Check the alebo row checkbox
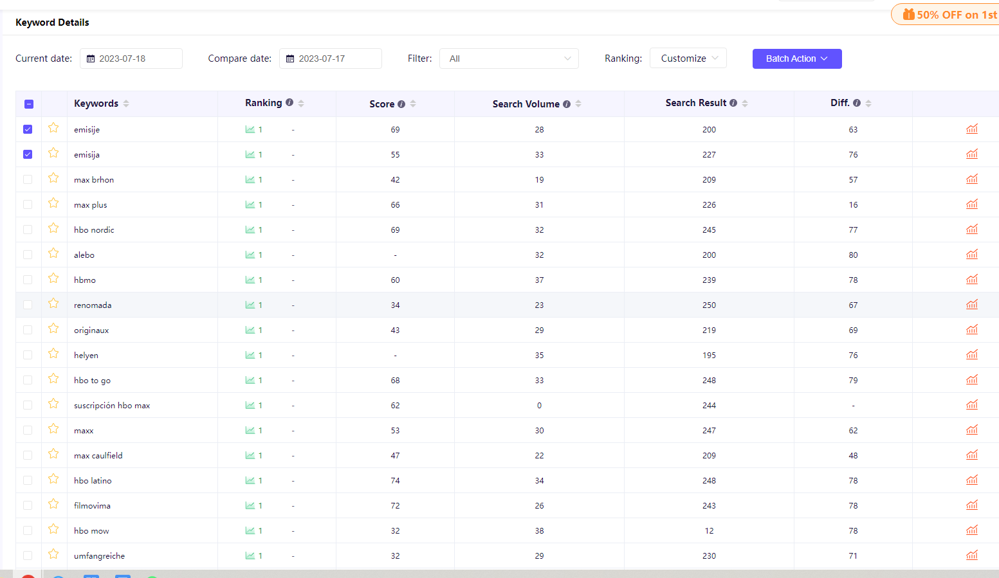Viewport: 999px width, 578px height. 28,255
